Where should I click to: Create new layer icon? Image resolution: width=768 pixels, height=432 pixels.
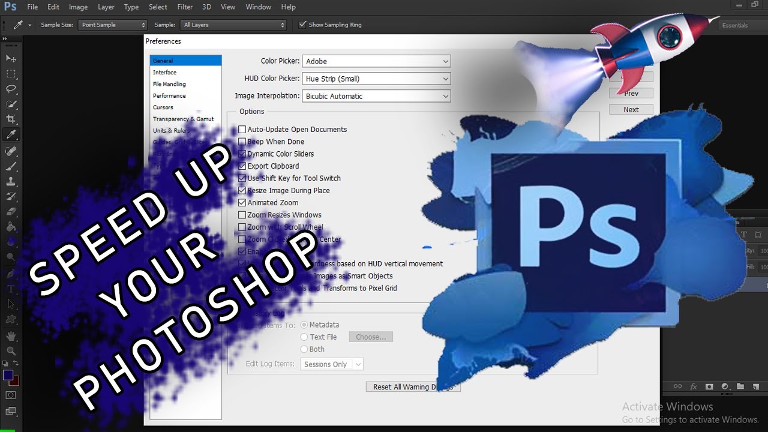pyautogui.click(x=755, y=386)
